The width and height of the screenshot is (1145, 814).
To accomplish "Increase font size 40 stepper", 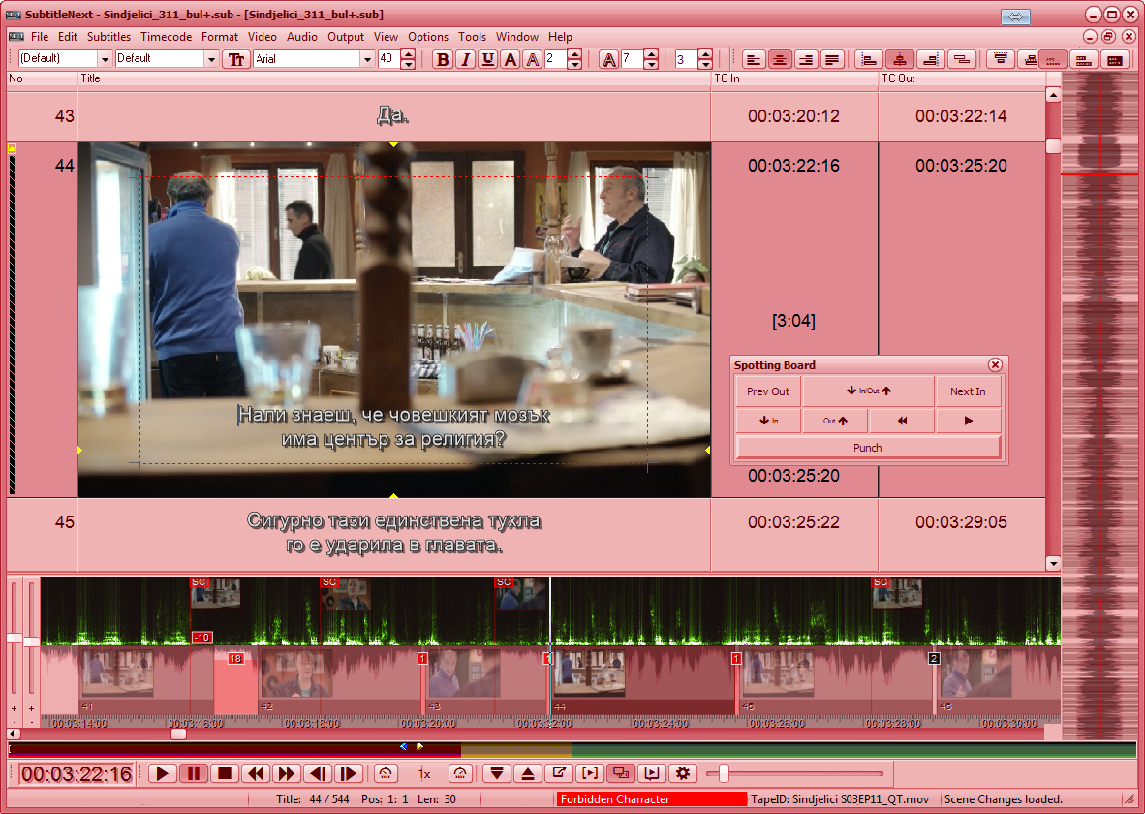I will [408, 55].
